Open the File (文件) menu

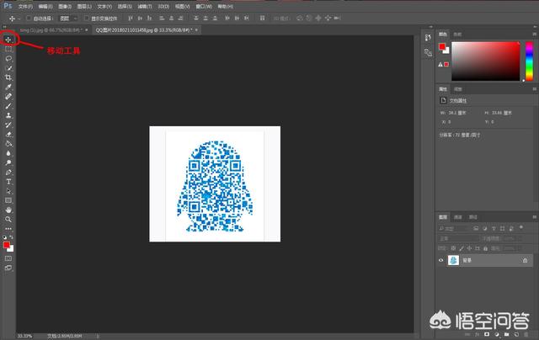click(25, 7)
